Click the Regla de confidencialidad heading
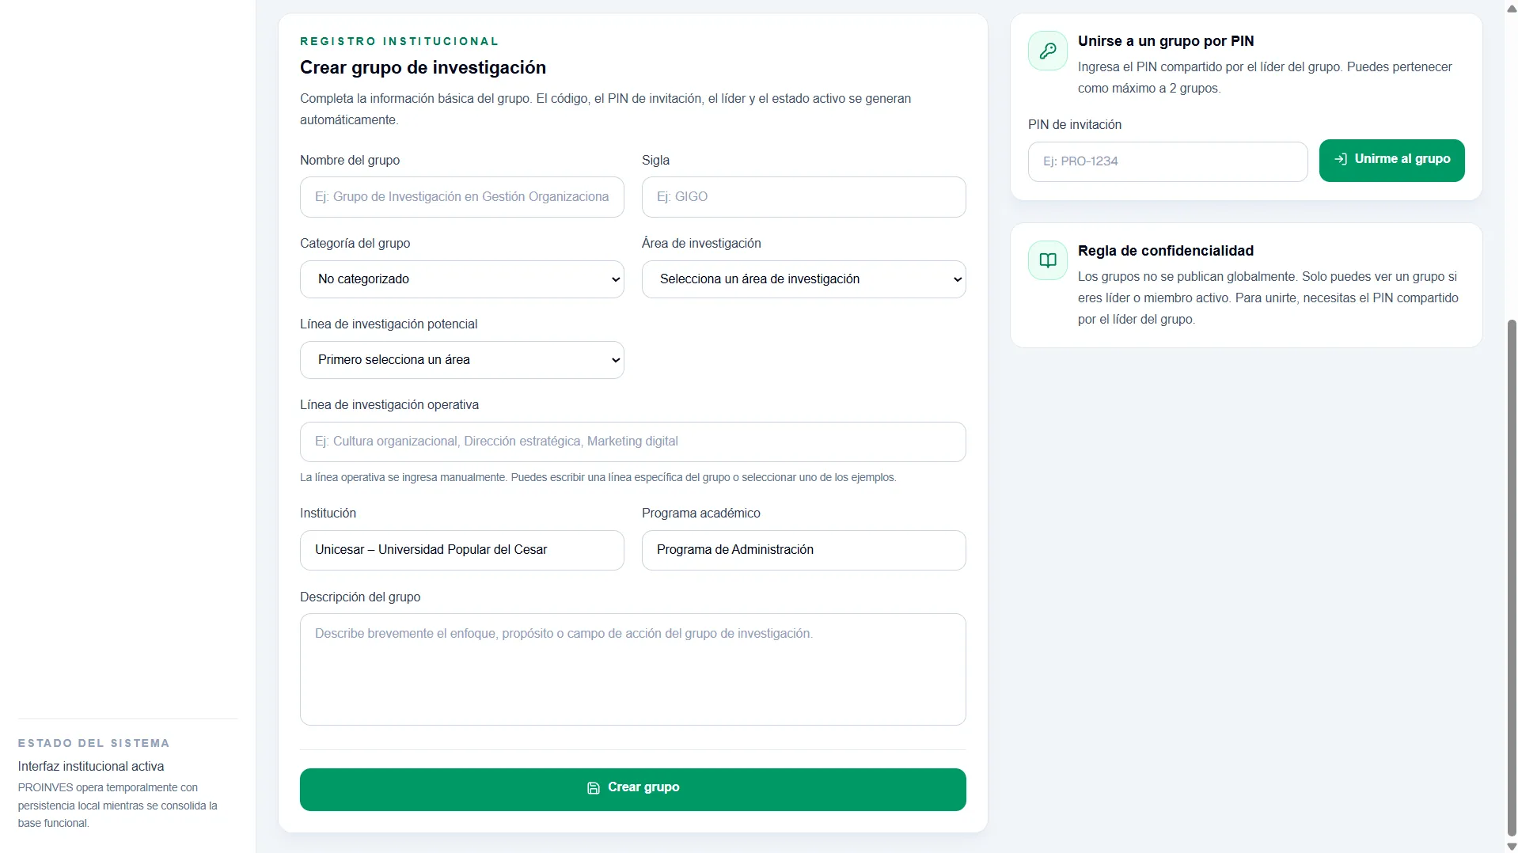The image size is (1518, 853). [1166, 251]
